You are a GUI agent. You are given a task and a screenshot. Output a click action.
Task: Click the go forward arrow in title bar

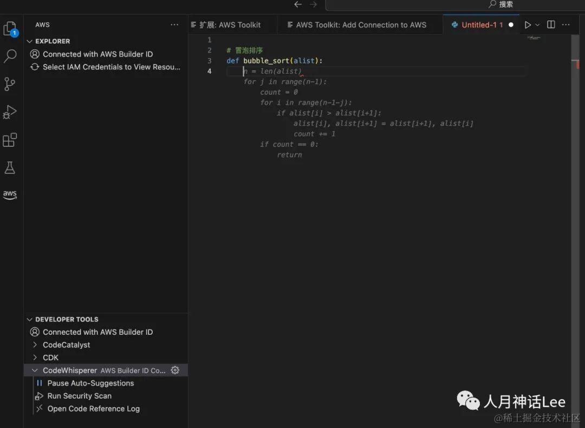[x=314, y=4]
